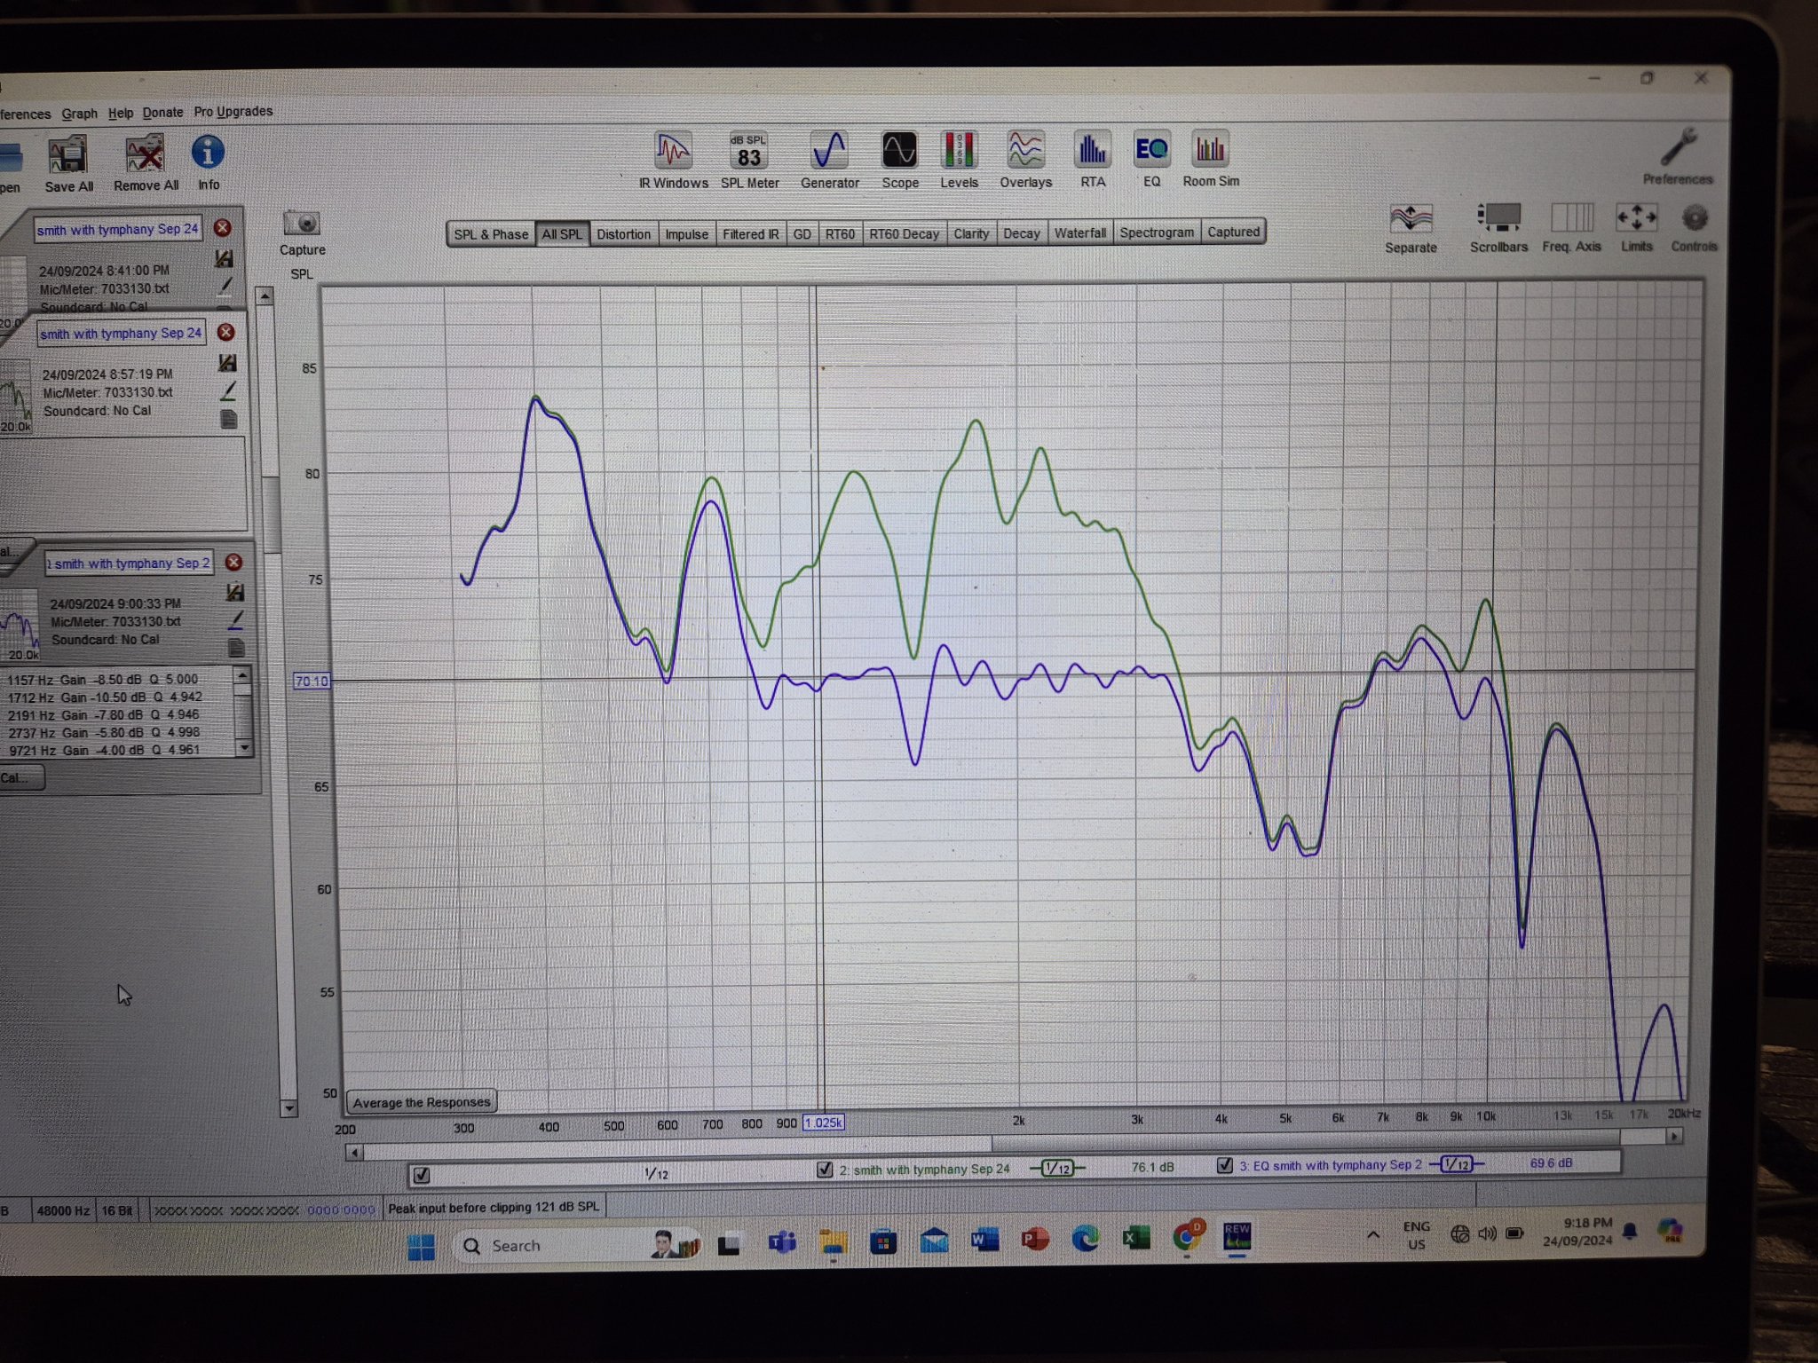Click the Cal... button below filters

point(20,777)
